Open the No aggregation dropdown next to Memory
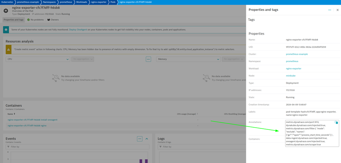 tap(233, 59)
